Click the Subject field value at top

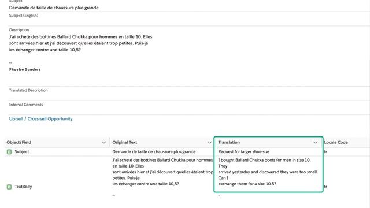54,8
